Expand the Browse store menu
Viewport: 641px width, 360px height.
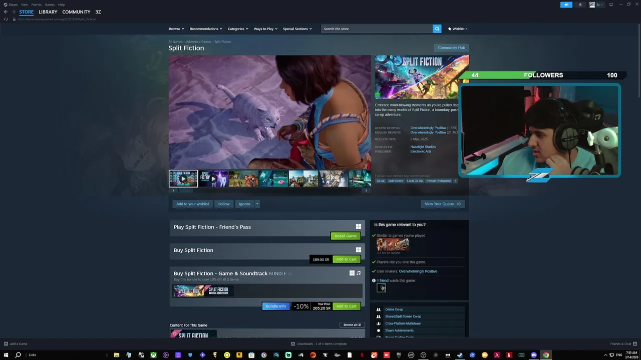click(x=176, y=28)
